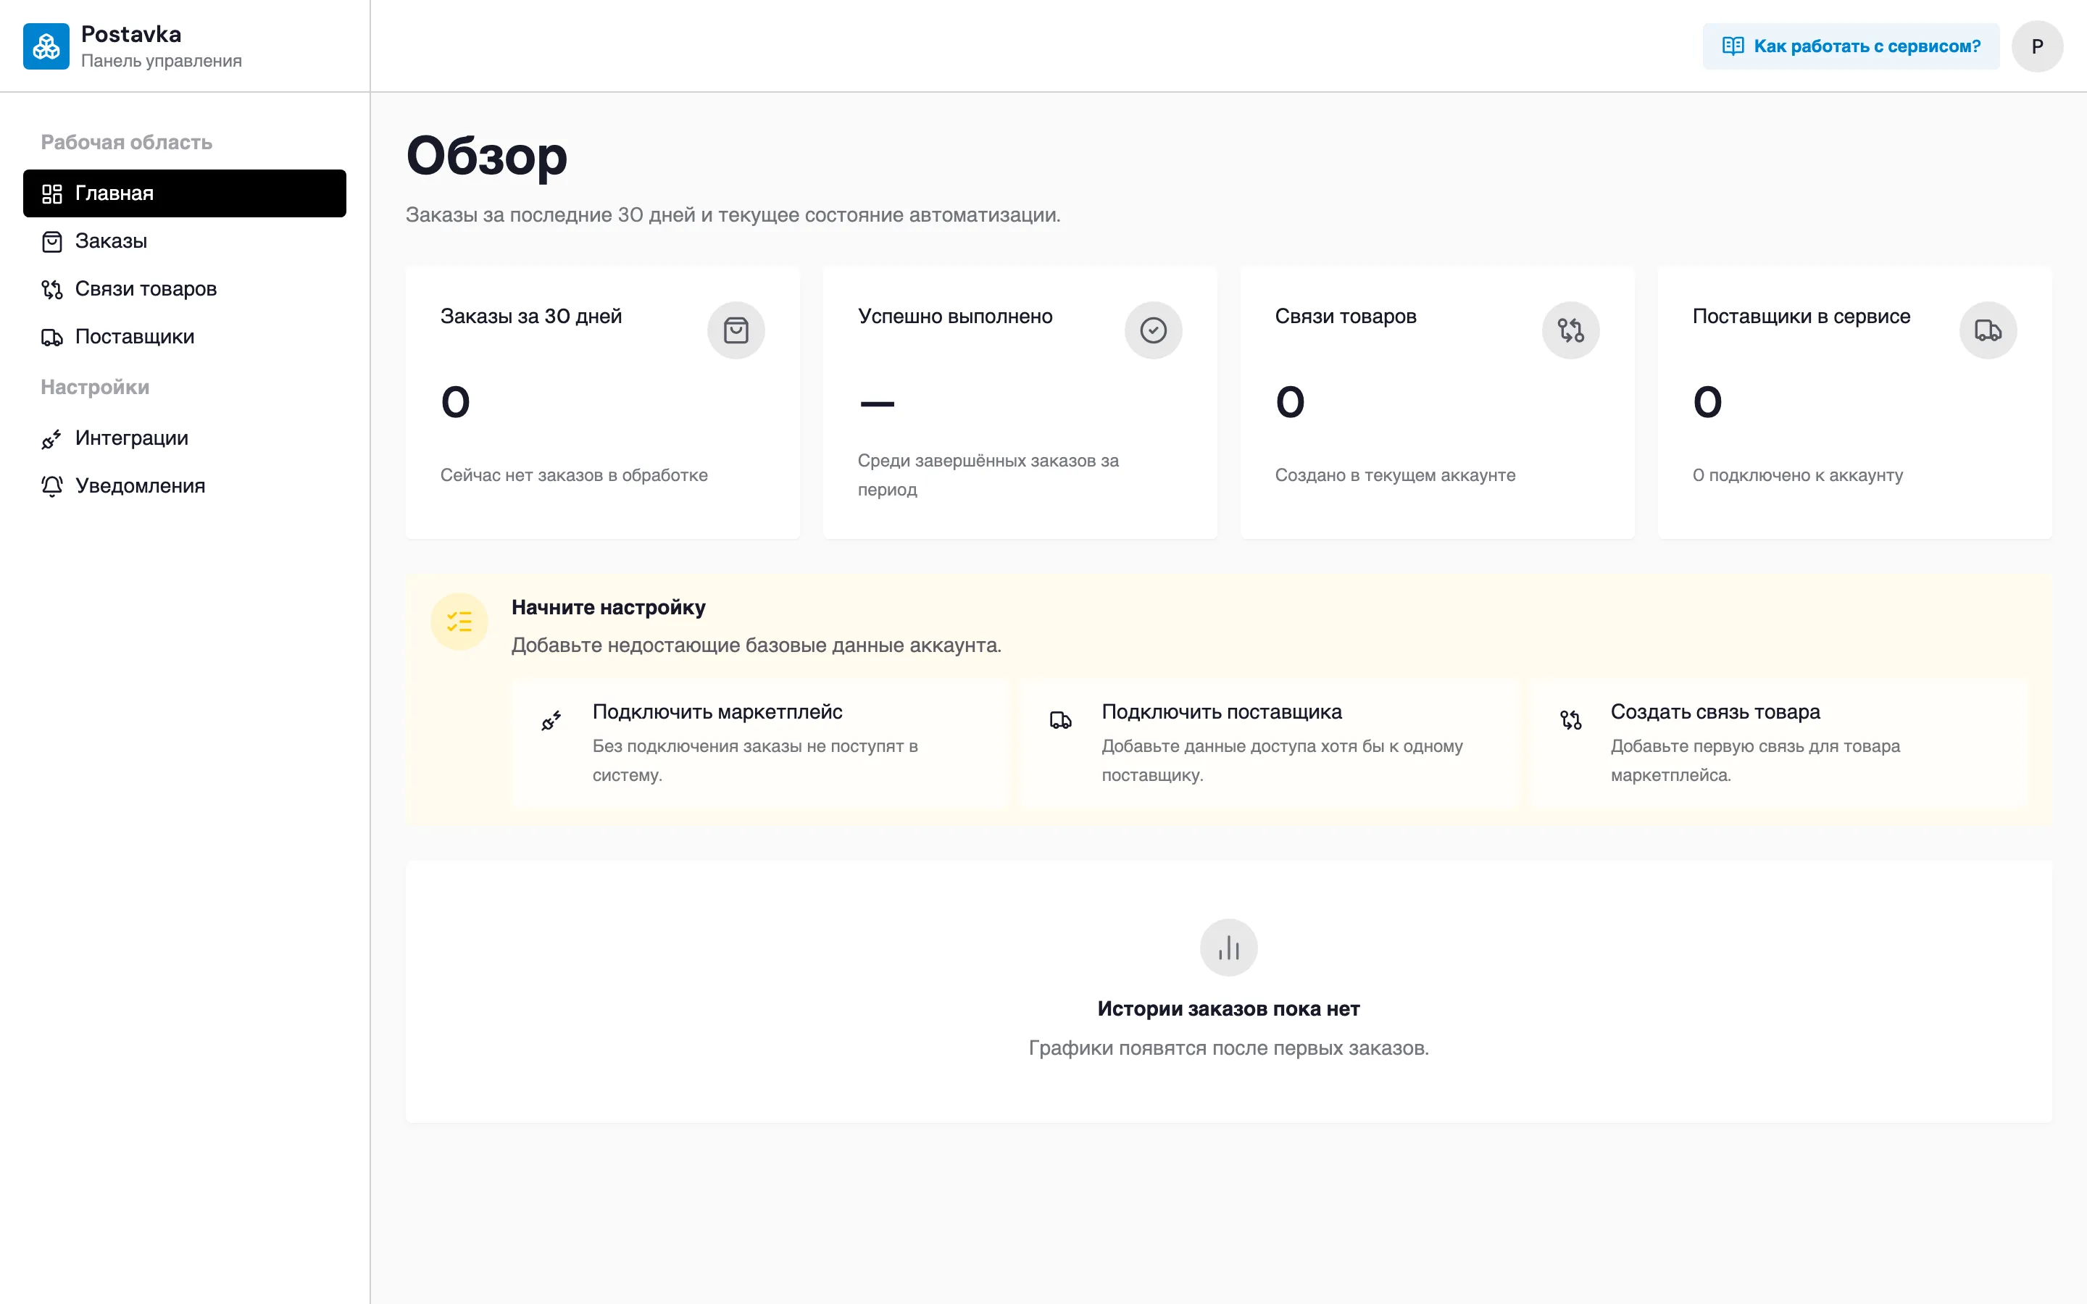Click the checkmark circle icon in success card
Viewport: 2087px width, 1304px height.
1153,330
